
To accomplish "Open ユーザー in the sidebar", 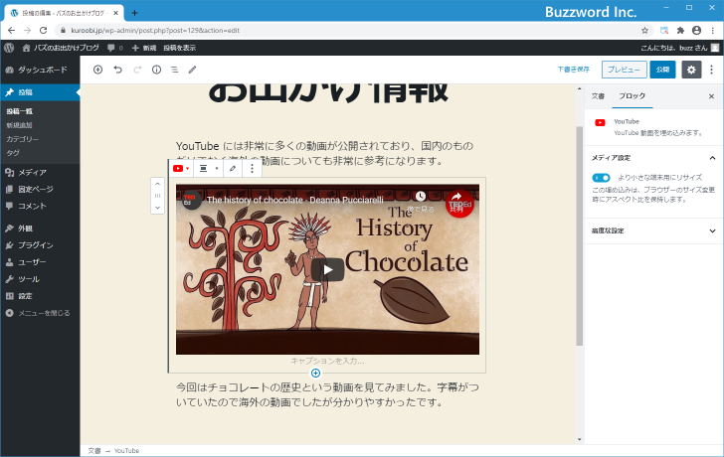I will (x=40, y=262).
